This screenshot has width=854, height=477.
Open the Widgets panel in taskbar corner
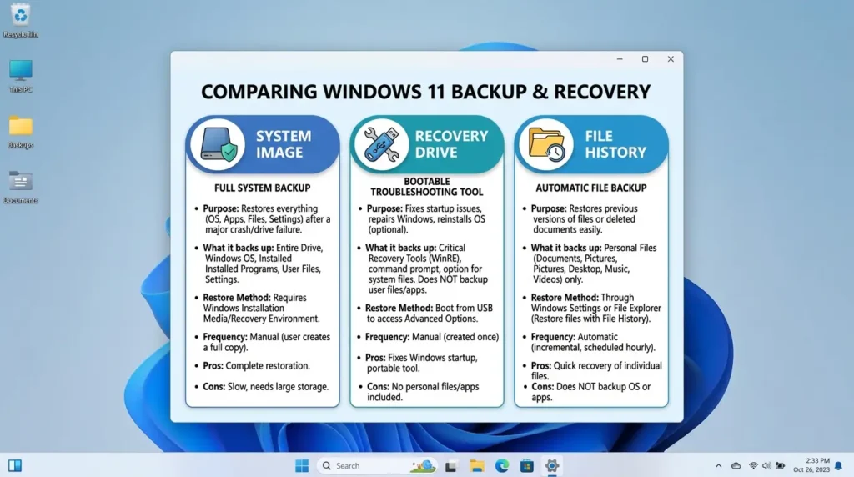point(15,465)
